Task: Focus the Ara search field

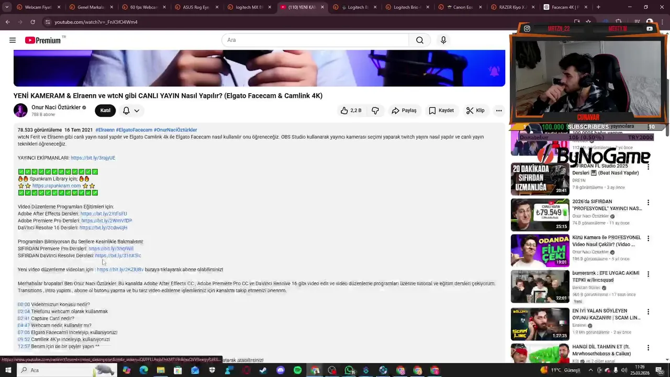Action: tap(316, 40)
